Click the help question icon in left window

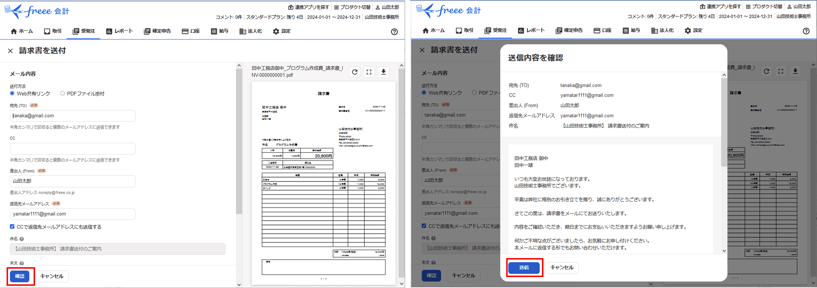[x=394, y=32]
